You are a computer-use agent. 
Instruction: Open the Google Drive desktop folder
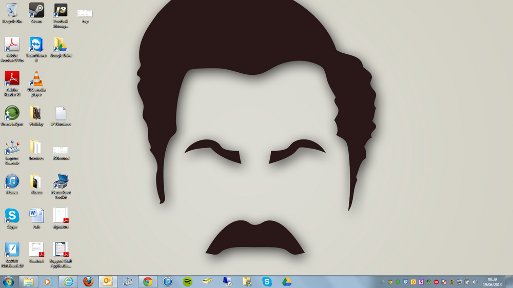click(61, 47)
